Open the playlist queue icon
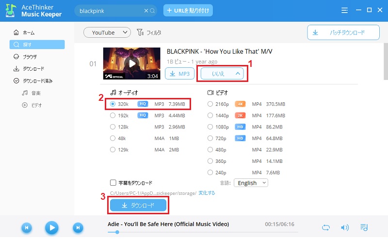The image size is (388, 239). 364,227
